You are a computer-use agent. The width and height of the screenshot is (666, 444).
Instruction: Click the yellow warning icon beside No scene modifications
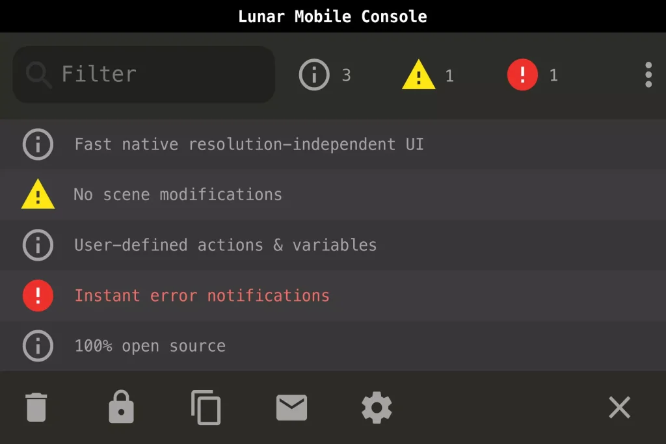pos(38,195)
